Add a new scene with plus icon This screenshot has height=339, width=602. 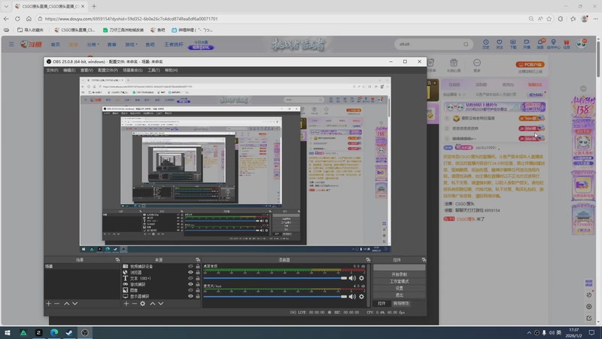pyautogui.click(x=48, y=304)
